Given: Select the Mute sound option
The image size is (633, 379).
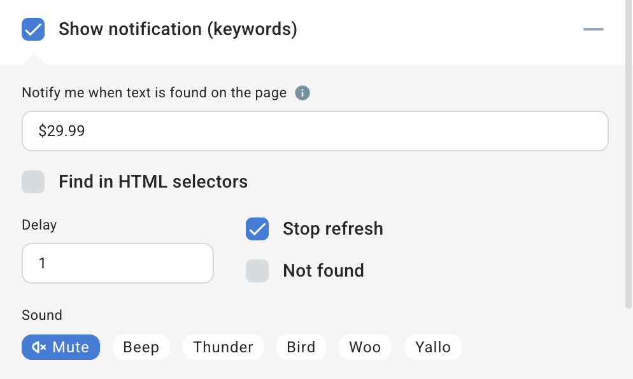Looking at the screenshot, I should (x=60, y=347).
